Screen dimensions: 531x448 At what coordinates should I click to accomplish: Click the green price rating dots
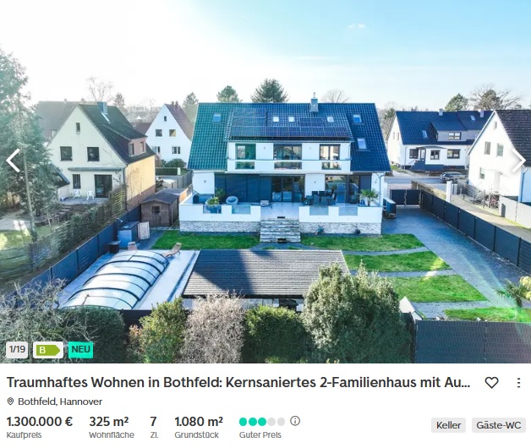pos(262,422)
